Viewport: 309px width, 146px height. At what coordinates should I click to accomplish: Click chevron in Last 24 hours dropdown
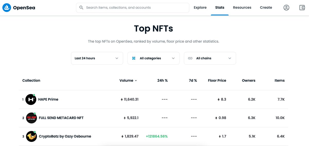click(x=117, y=58)
